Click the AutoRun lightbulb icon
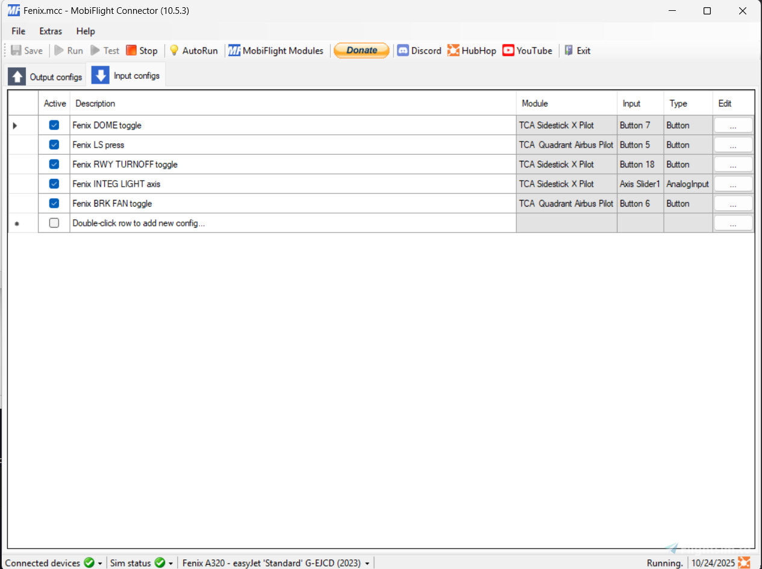 [x=174, y=51]
